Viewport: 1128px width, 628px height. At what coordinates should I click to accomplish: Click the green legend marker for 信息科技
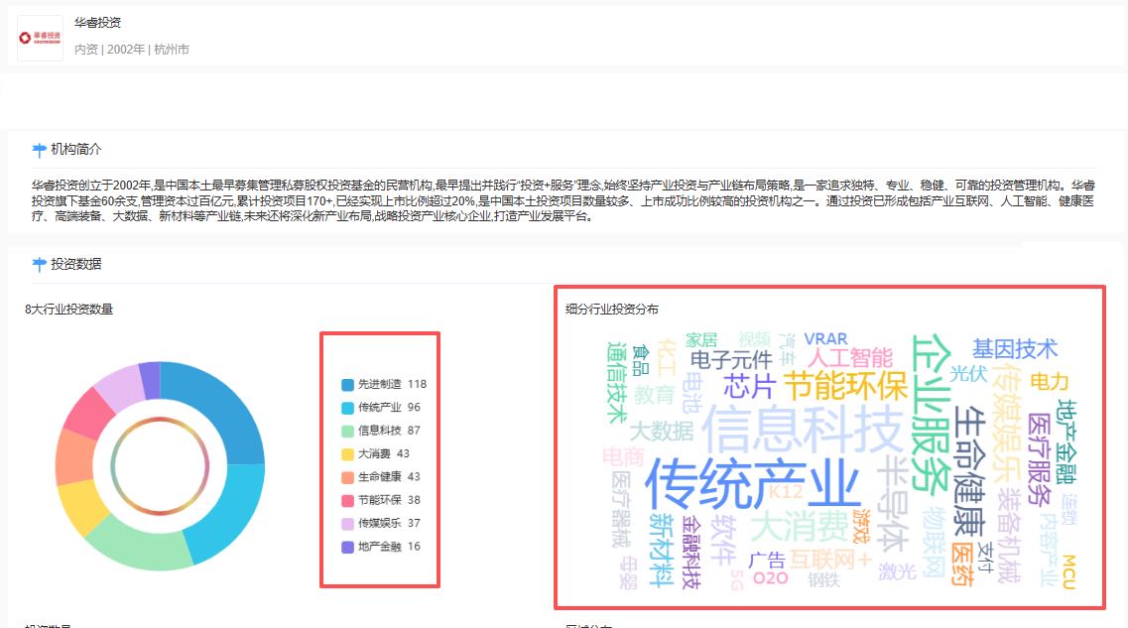point(347,431)
